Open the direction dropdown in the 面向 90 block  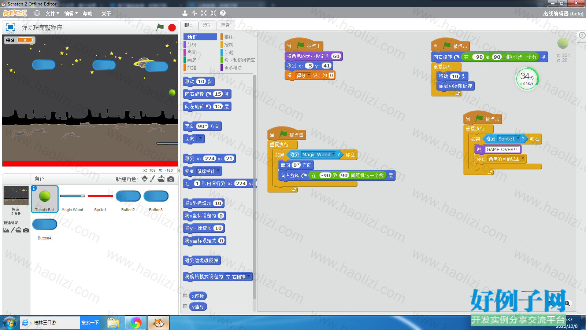(x=206, y=126)
